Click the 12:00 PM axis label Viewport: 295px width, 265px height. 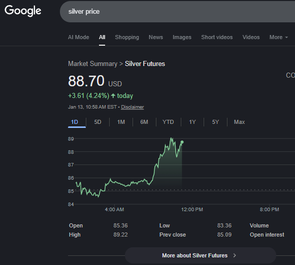click(192, 210)
